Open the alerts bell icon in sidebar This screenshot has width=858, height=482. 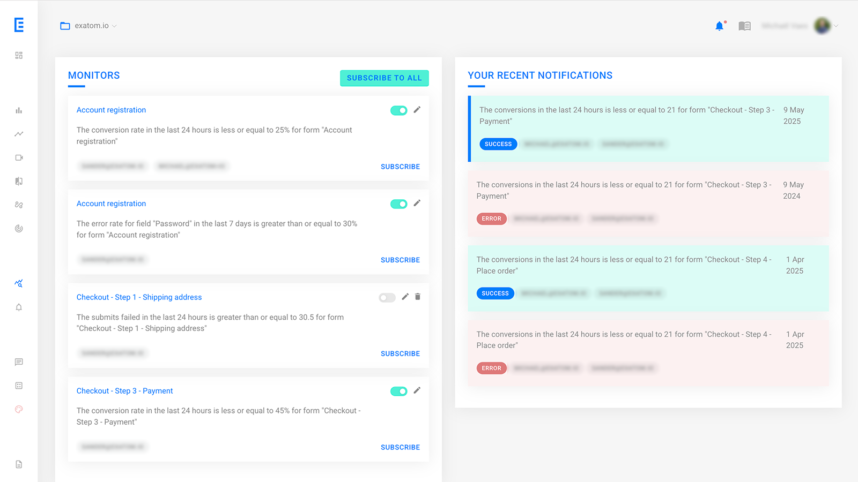(18, 307)
